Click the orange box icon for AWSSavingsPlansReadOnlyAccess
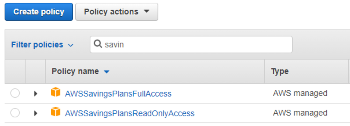The width and height of the screenshot is (350, 126). 56,112
